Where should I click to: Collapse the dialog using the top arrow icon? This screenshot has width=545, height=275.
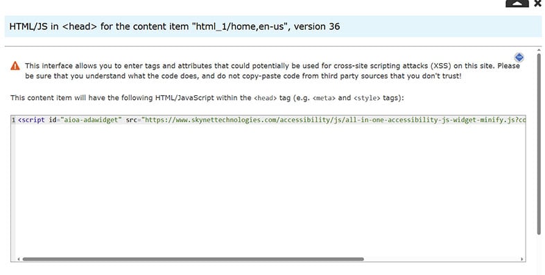click(517, 3)
